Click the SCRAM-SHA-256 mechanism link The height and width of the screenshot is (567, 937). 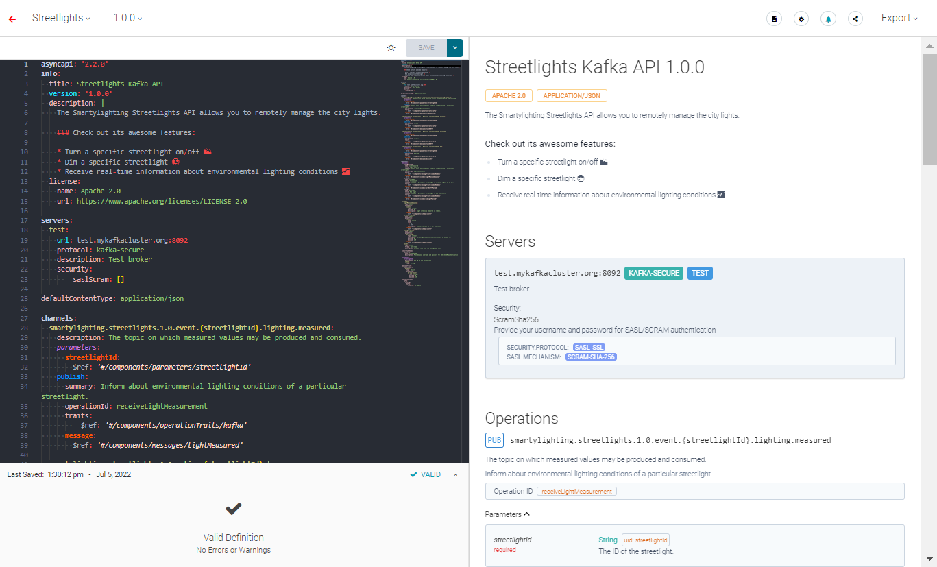coord(591,357)
